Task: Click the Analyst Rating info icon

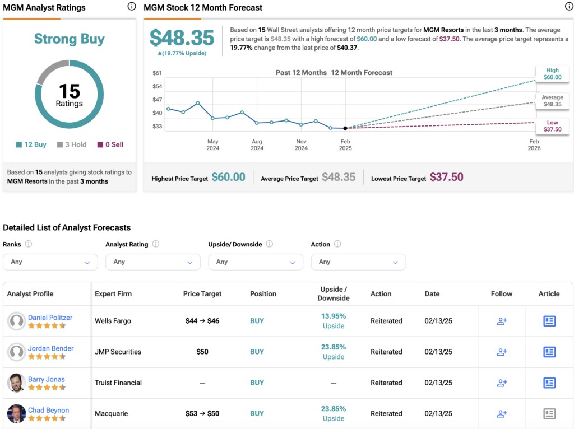Action: point(156,244)
